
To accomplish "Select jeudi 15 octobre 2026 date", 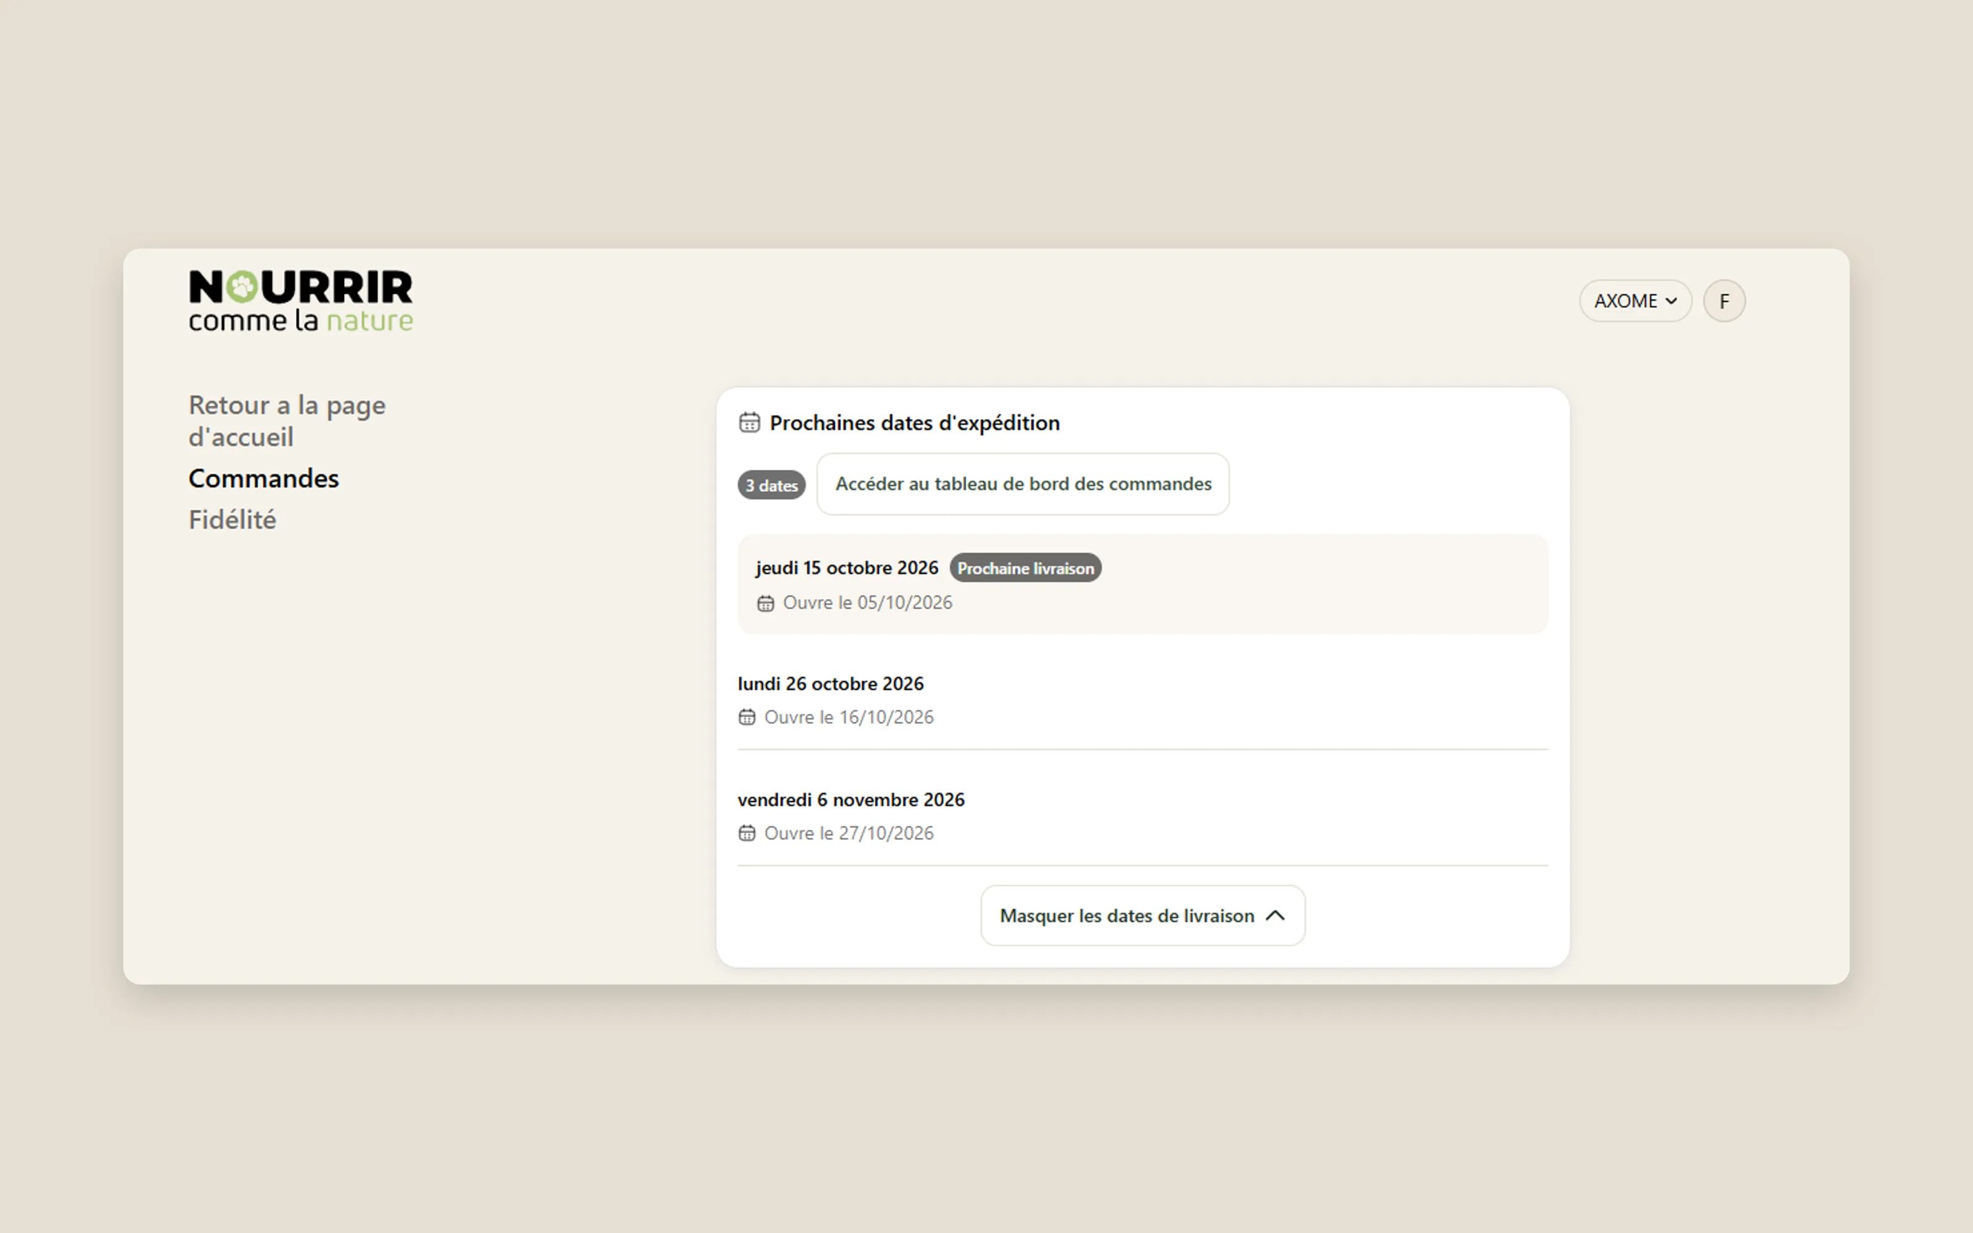I will pos(847,568).
